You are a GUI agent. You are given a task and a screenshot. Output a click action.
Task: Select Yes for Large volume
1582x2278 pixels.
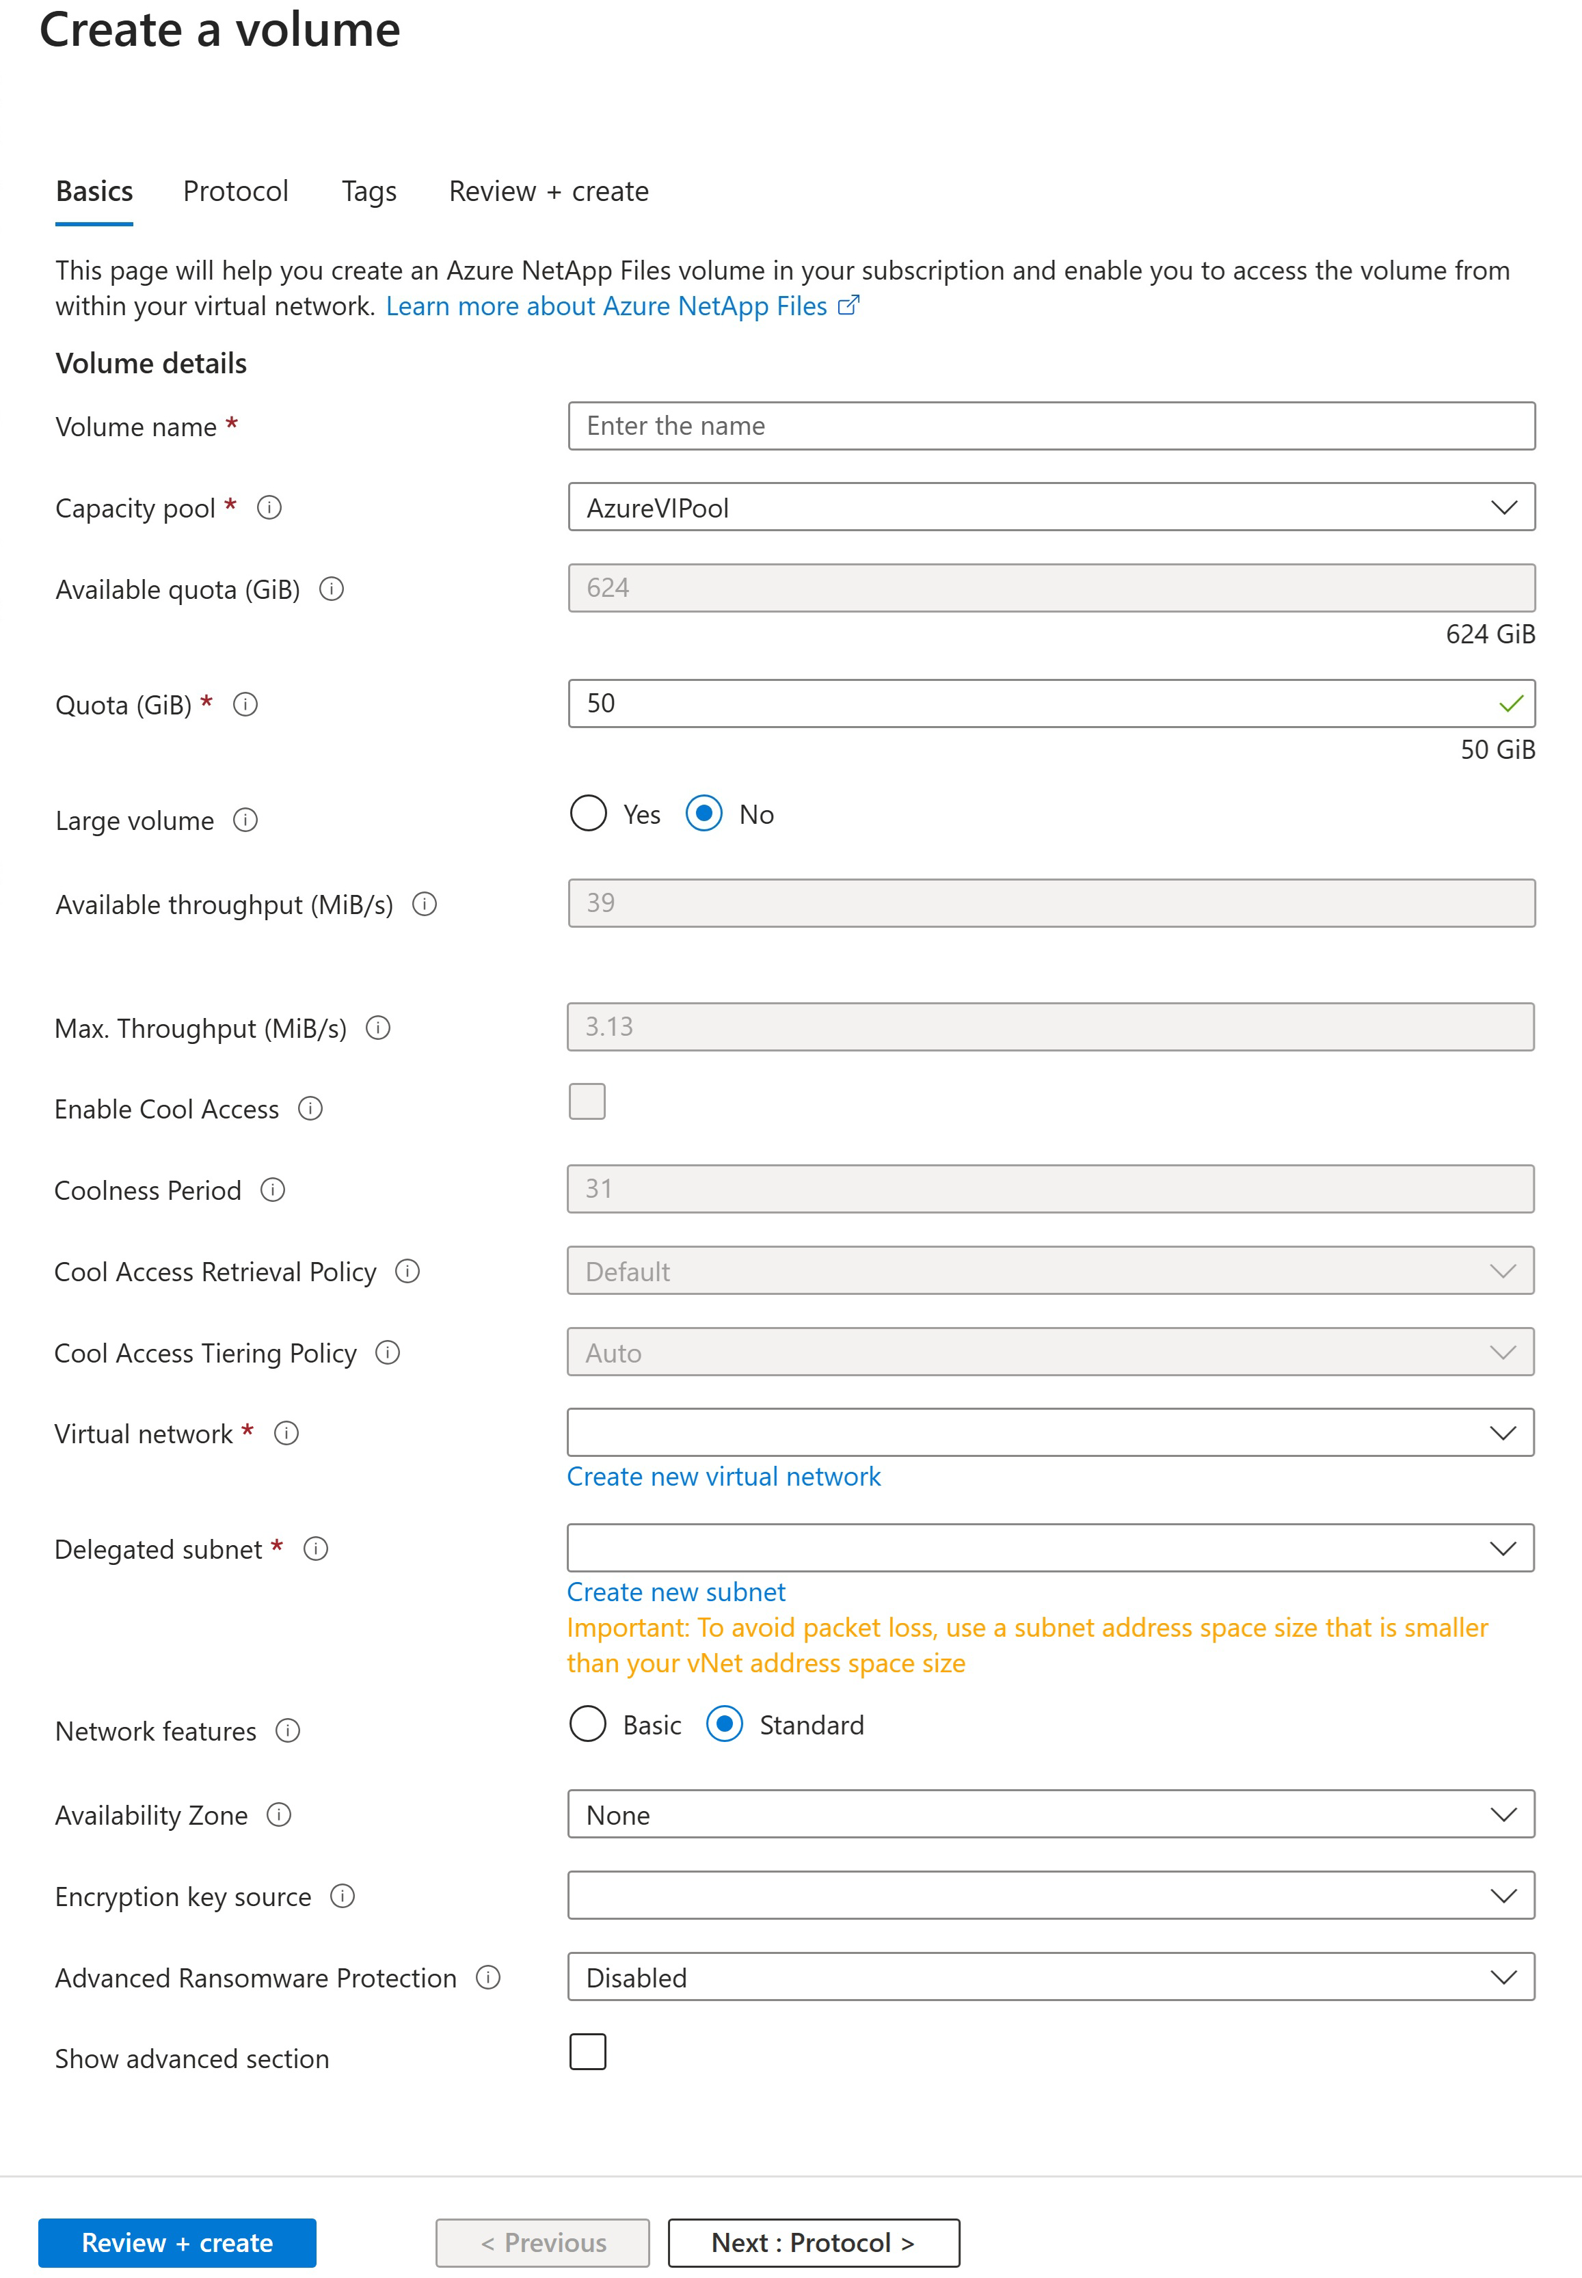[x=588, y=814]
